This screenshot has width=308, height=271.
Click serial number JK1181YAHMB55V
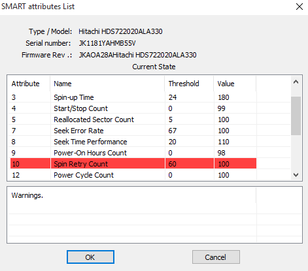[107, 43]
